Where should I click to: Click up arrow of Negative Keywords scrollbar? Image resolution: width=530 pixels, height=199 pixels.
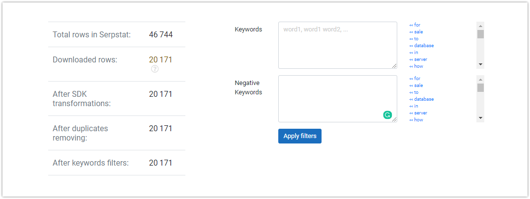pyautogui.click(x=480, y=79)
